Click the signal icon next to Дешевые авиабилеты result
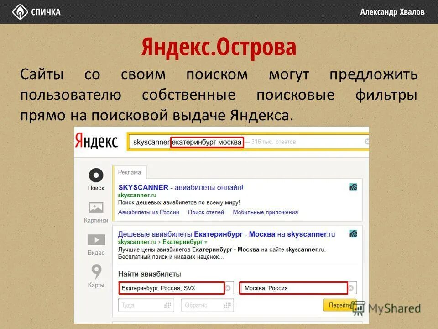The image size is (438, 329). [353, 233]
